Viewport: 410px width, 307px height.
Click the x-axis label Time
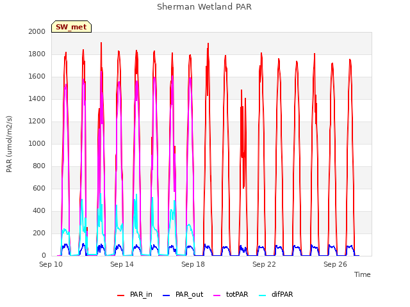(363, 274)
